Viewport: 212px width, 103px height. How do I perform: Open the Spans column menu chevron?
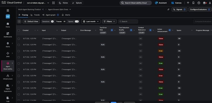pyautogui.click(x=192, y=30)
